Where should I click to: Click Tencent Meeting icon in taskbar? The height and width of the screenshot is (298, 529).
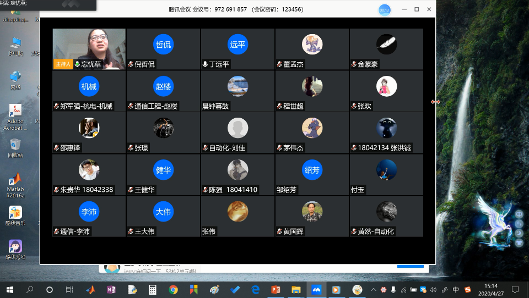pos(316,290)
